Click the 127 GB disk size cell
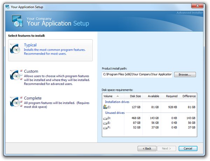Viewport: 210px width, 161px height. click(136, 107)
